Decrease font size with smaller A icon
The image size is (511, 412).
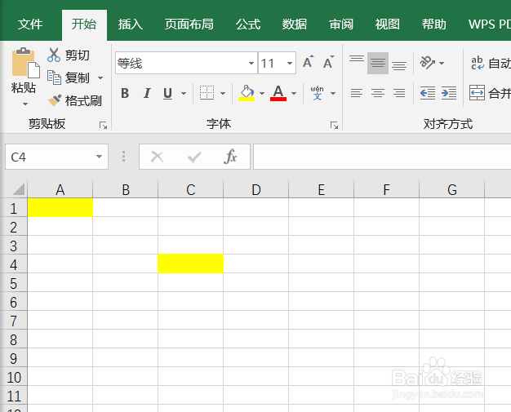pyautogui.click(x=328, y=62)
